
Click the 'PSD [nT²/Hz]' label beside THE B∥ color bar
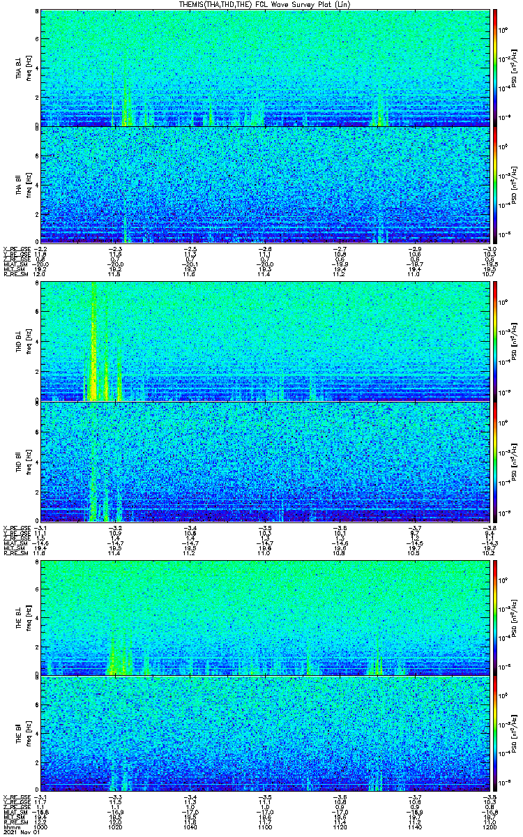515,734
